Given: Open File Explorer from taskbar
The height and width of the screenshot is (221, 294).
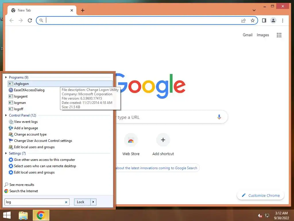Looking at the screenshot, I should (x=23, y=215).
